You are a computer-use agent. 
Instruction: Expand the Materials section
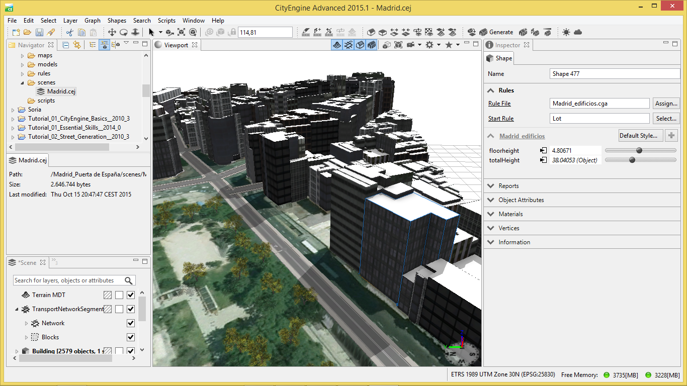491,214
